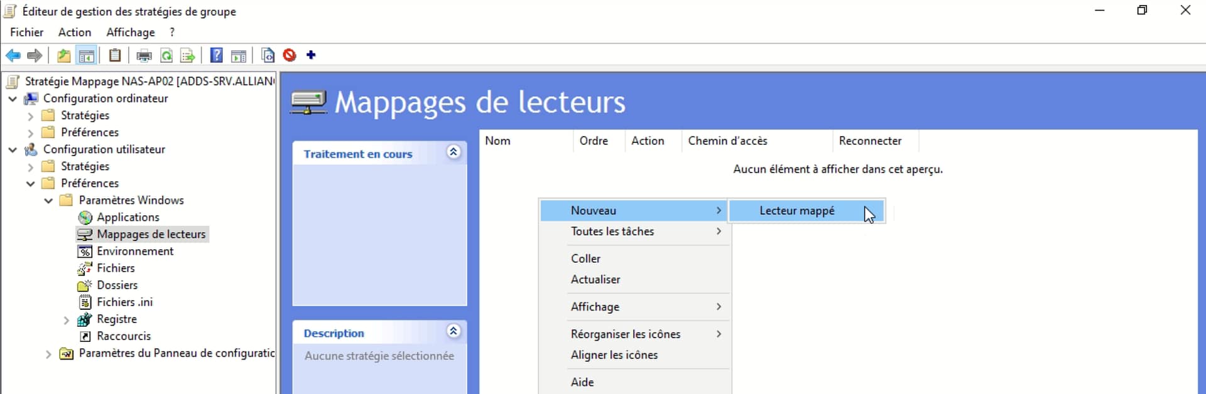
Task: Open the Affichage menu in menu bar
Action: coord(130,32)
